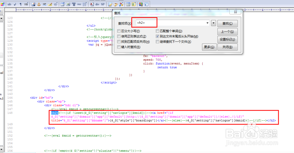Image resolution: width=294 pixels, height=153 pixels.
Task: Click the <div class="wp"> code line
Action: (x=51, y=102)
